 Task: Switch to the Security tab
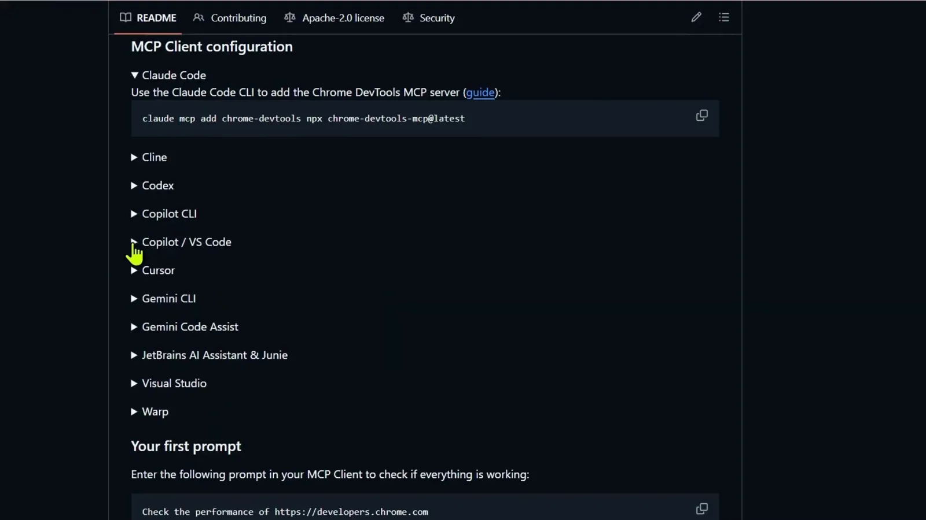[429, 18]
